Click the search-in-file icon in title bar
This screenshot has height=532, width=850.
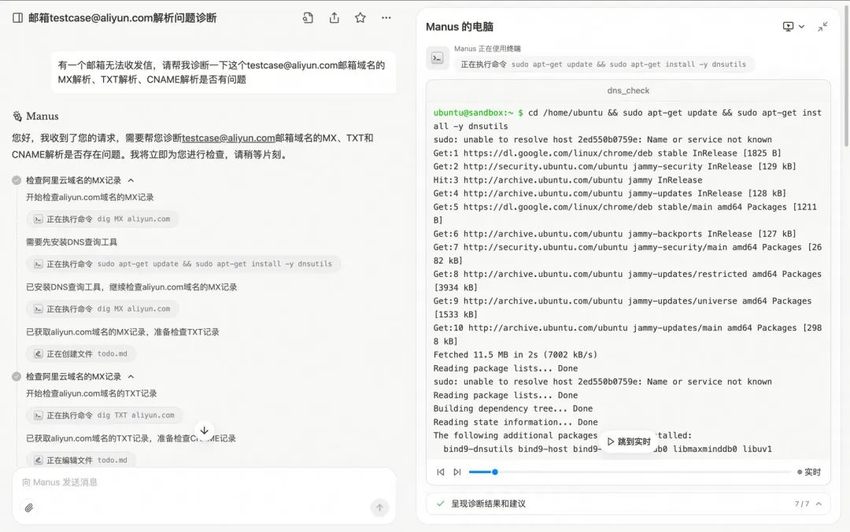[x=307, y=17]
